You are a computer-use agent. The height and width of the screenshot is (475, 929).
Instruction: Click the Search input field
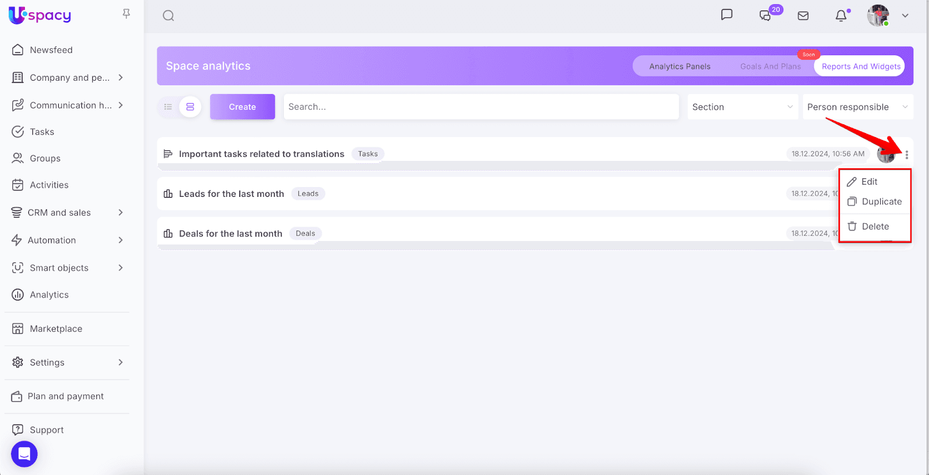click(x=481, y=107)
